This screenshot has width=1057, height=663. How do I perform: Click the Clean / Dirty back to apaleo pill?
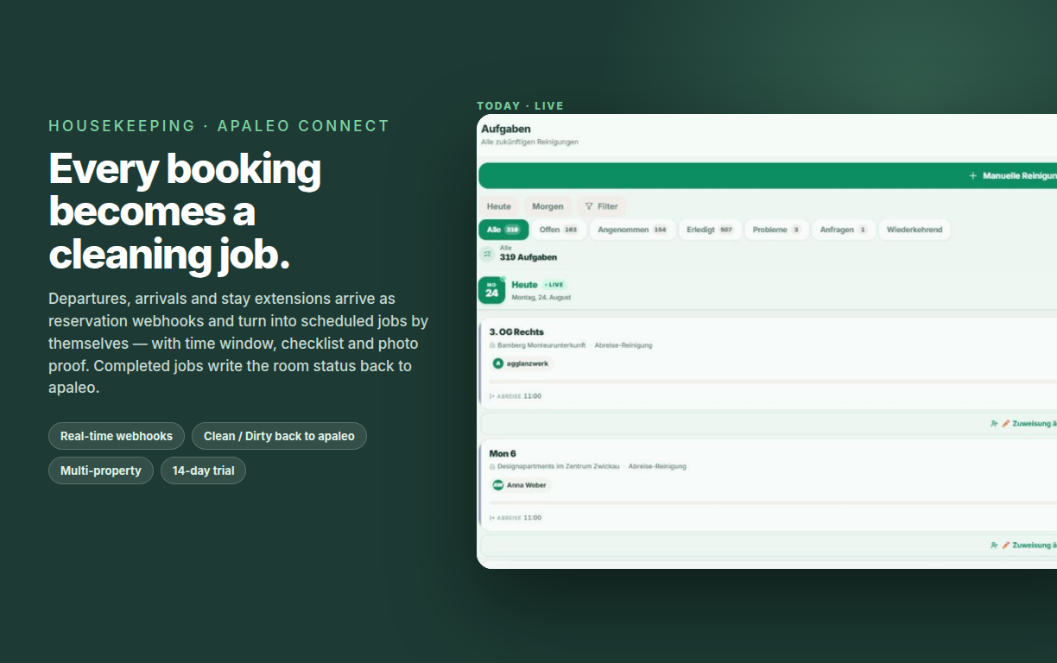279,436
